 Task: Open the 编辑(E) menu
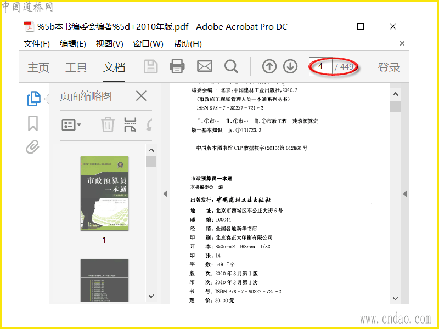73,44
